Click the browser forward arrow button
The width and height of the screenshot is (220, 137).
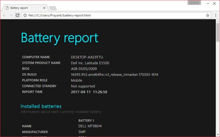click(x=11, y=15)
